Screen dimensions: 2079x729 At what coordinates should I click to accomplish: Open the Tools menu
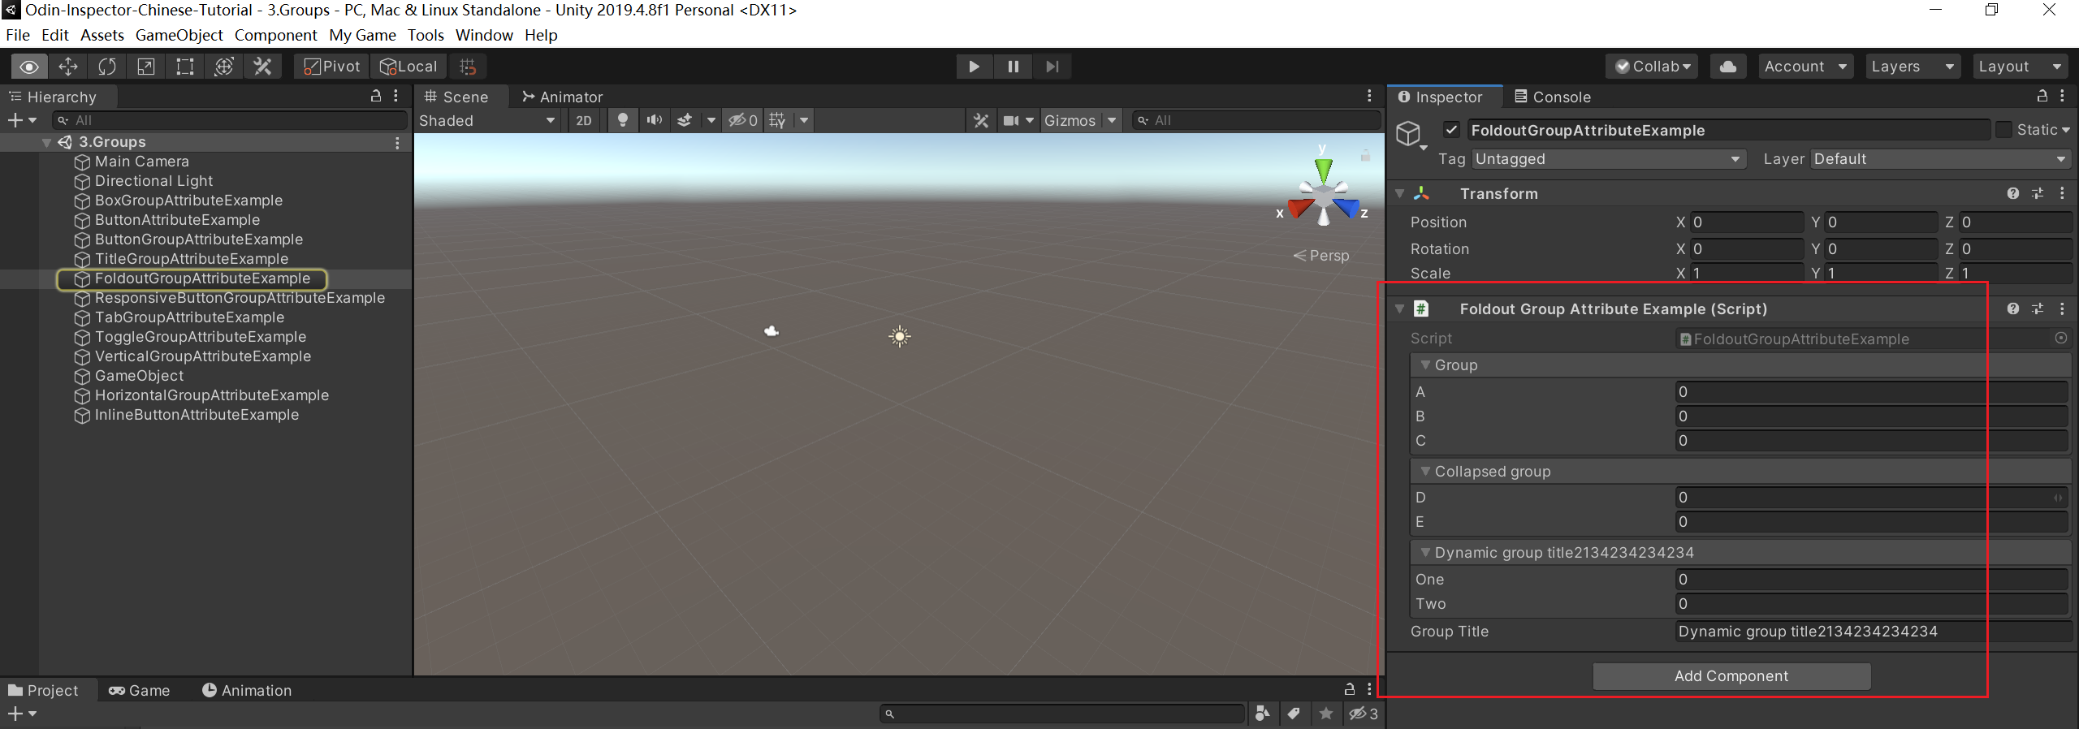pyautogui.click(x=426, y=35)
